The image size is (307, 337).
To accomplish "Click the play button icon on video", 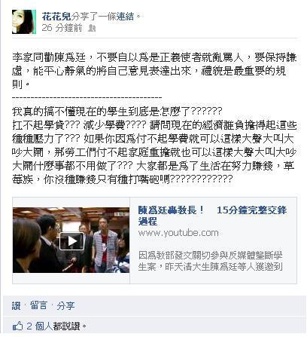I will coord(71,241).
